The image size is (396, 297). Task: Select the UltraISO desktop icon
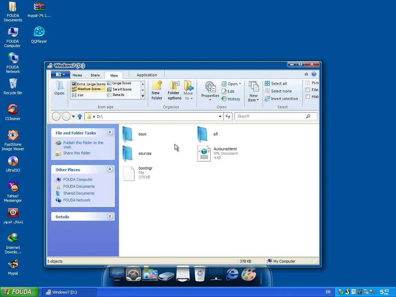(x=13, y=164)
